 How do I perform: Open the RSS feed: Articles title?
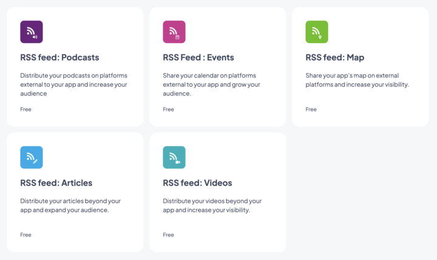(56, 183)
